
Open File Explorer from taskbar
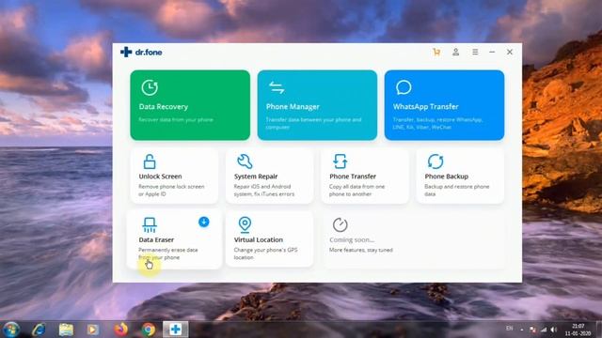click(66, 330)
